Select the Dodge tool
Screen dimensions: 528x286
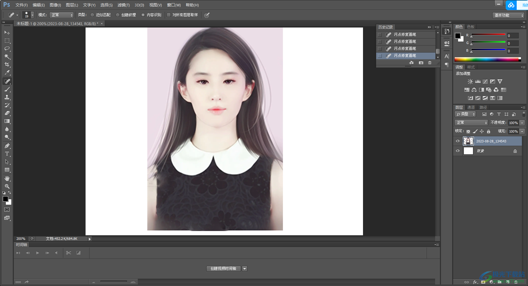(7, 137)
